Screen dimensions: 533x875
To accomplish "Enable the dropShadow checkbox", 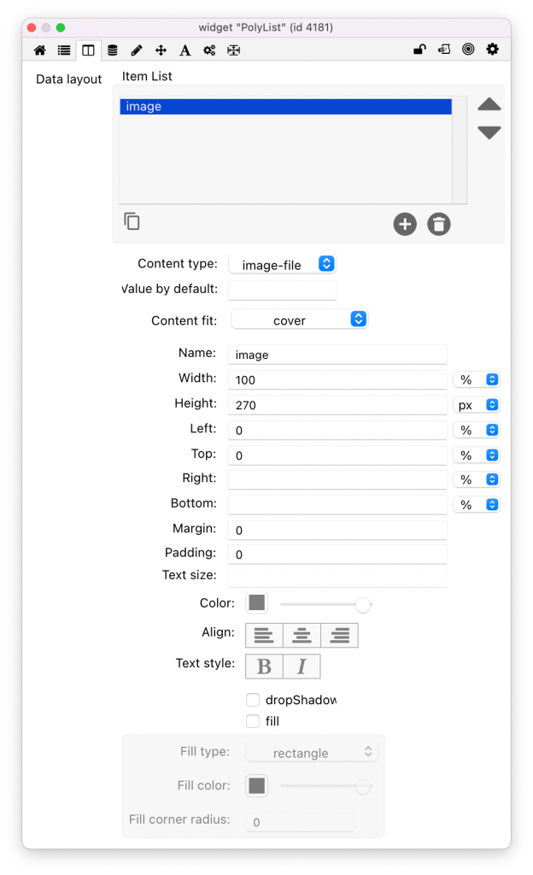I will (x=253, y=700).
